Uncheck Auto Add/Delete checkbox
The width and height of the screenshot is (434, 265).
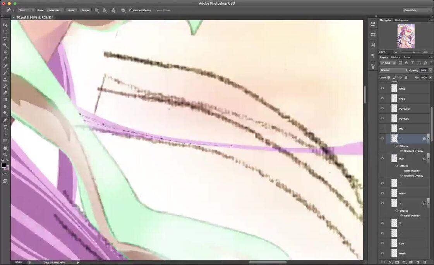130,10
